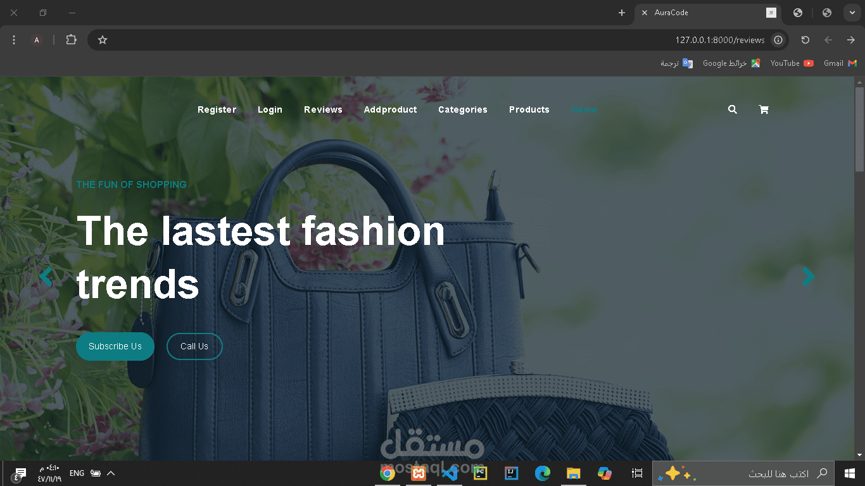Viewport: 865px width, 486px height.
Task: Show hidden system tray icons
Action: [111, 473]
